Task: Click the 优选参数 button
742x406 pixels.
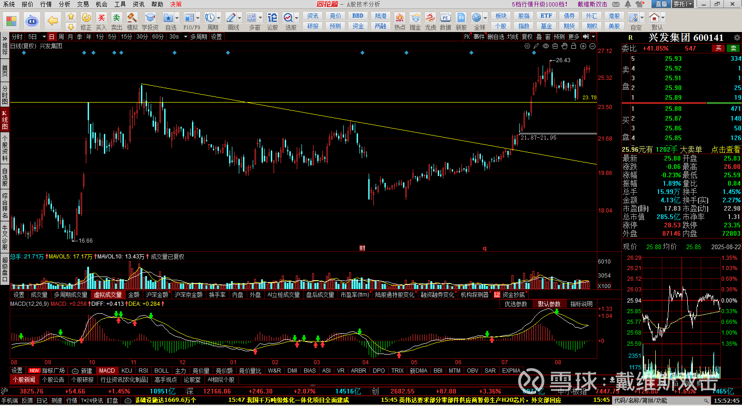Action: (x=516, y=304)
